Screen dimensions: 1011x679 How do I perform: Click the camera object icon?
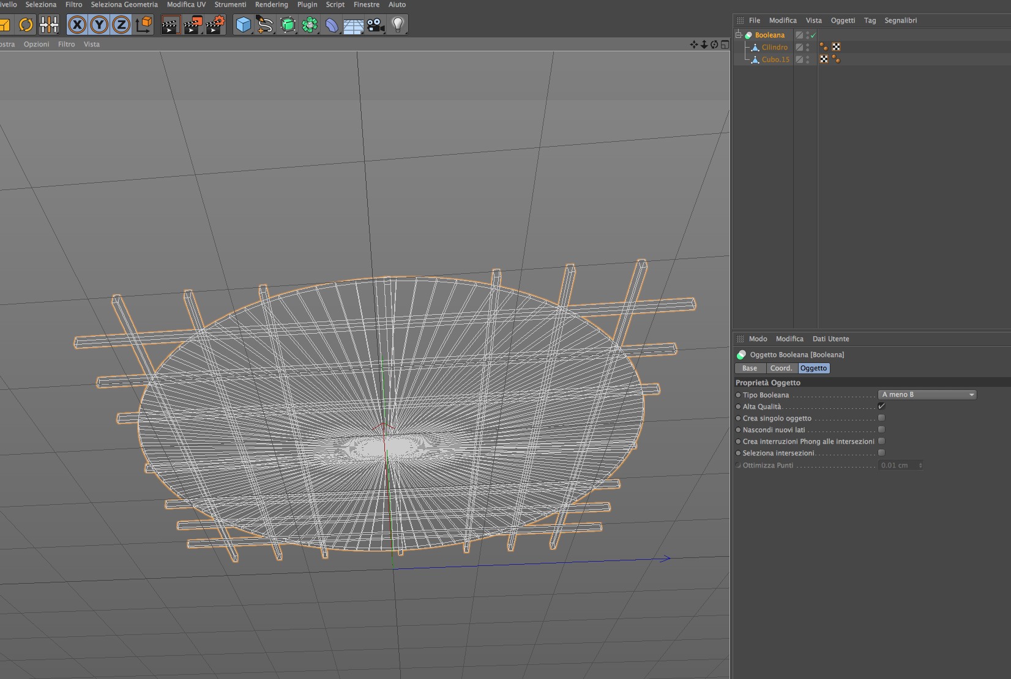(x=375, y=25)
